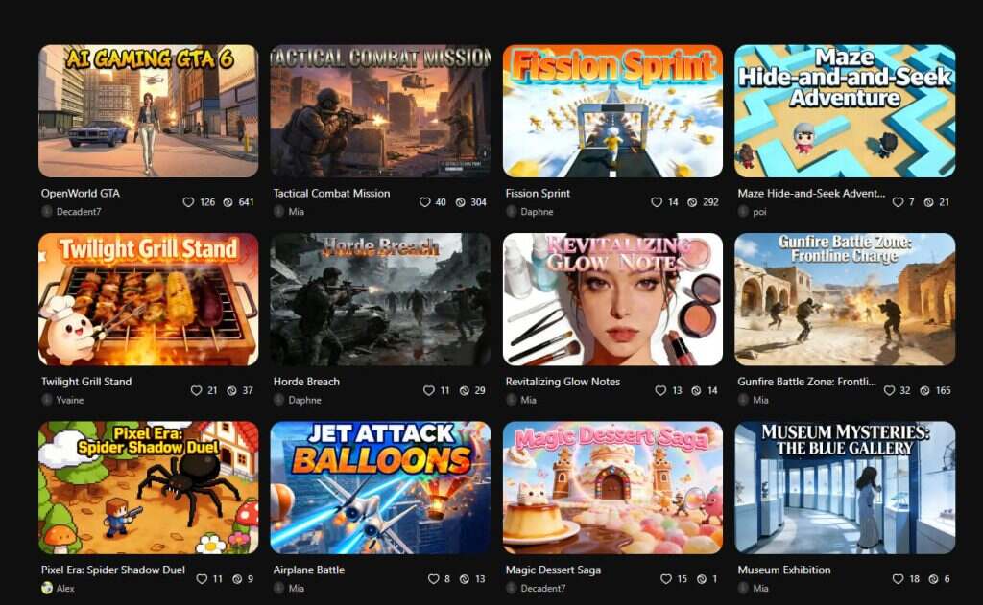The width and height of the screenshot is (983, 605).
Task: Open Decadent7 author profile under OpenWorld GTA
Action: point(79,212)
